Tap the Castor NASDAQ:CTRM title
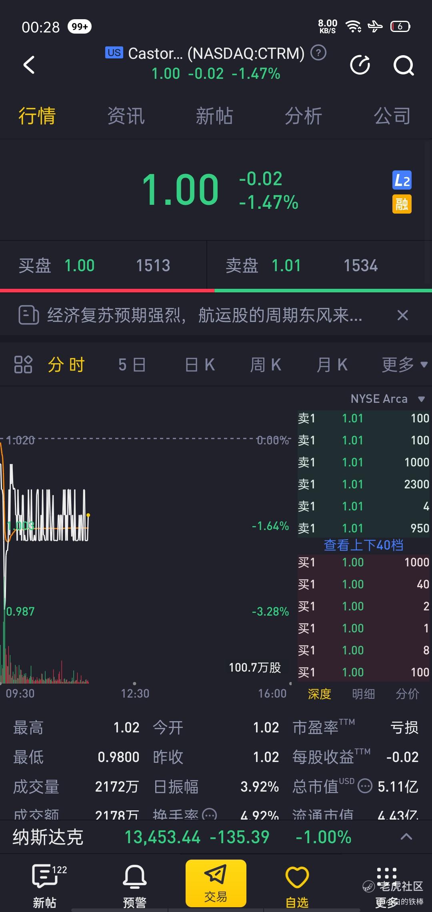 (x=216, y=53)
